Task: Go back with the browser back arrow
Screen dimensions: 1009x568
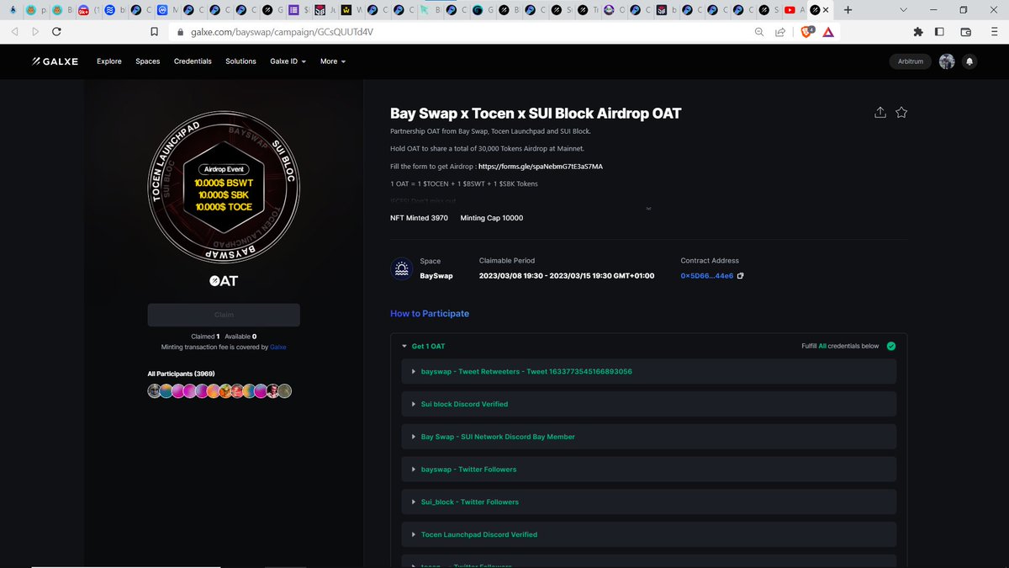Action: (14, 32)
